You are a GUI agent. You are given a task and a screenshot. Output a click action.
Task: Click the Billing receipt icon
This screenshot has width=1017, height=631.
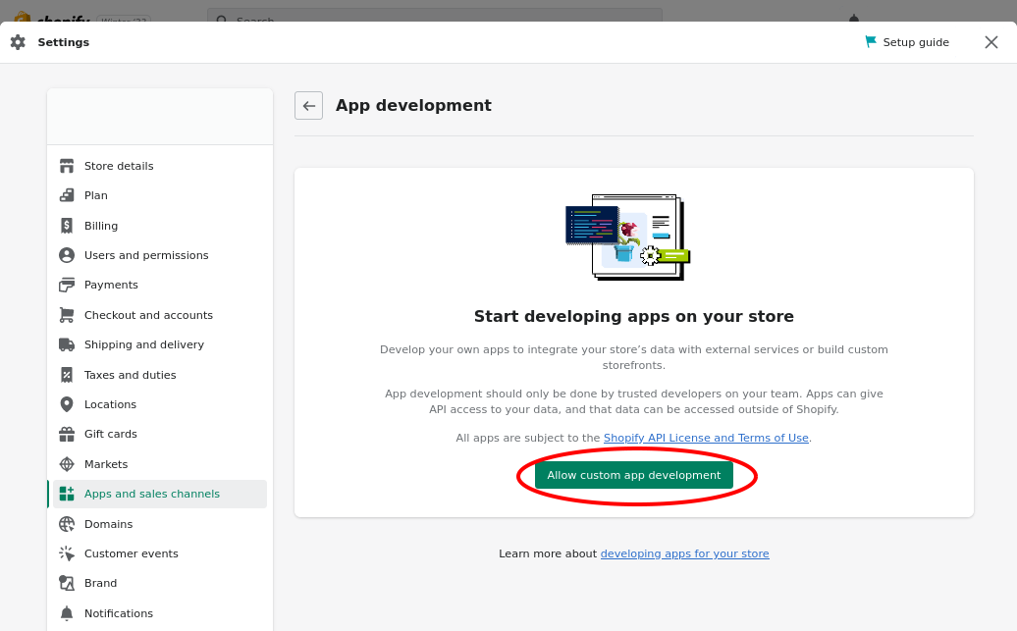(x=67, y=226)
